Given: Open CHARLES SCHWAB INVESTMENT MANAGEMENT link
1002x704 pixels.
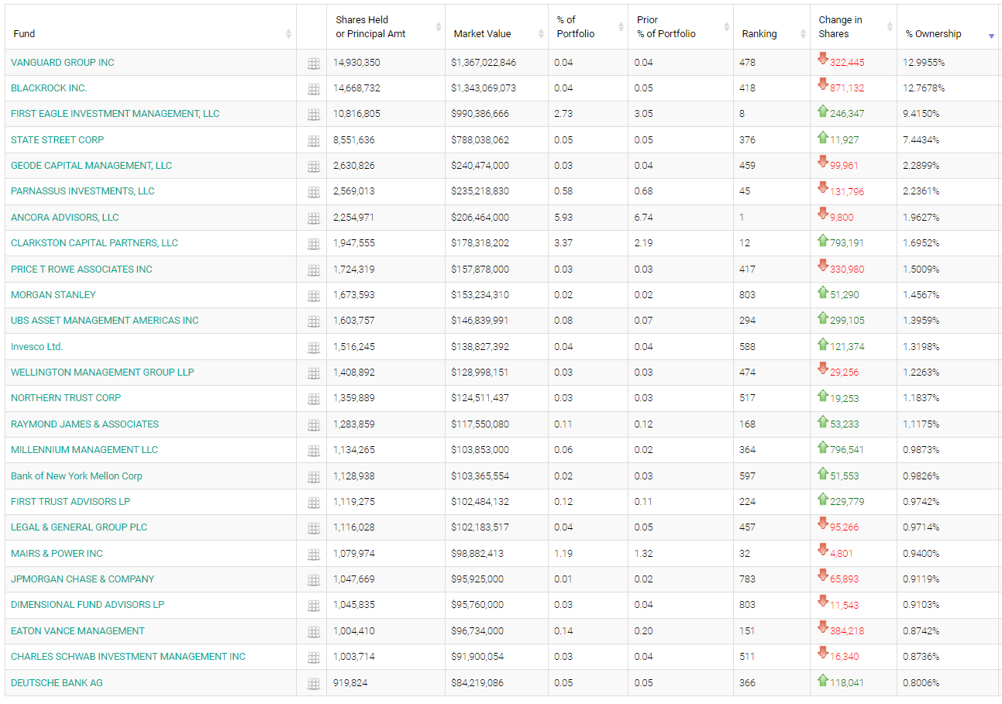Looking at the screenshot, I should coord(128,657).
